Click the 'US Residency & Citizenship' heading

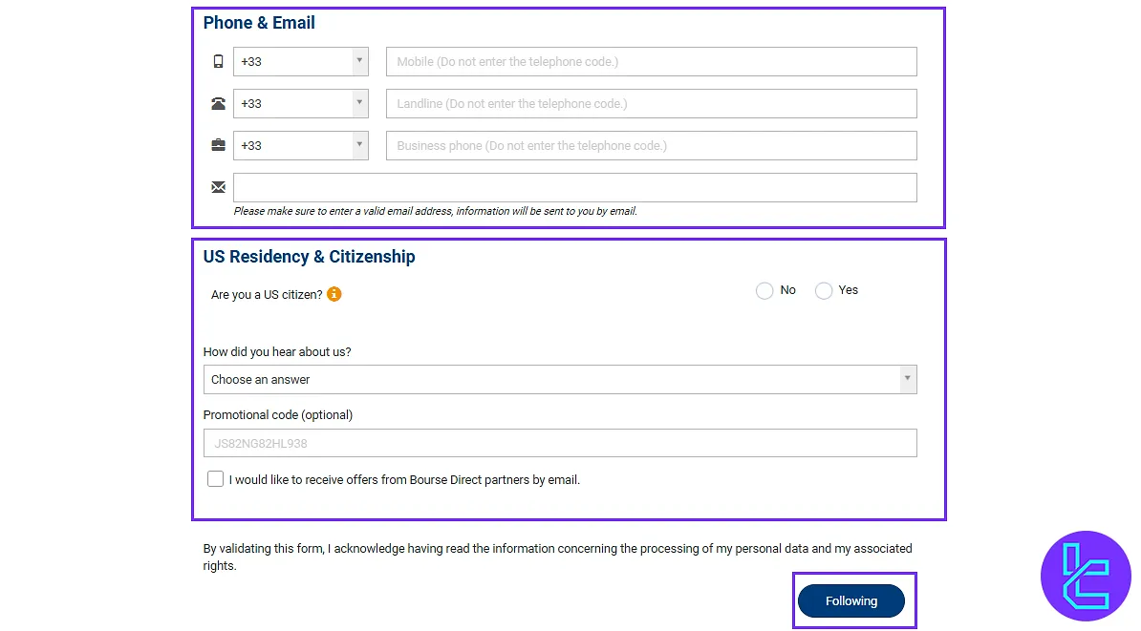(x=308, y=256)
